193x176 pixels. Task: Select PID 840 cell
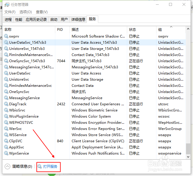[60, 141]
